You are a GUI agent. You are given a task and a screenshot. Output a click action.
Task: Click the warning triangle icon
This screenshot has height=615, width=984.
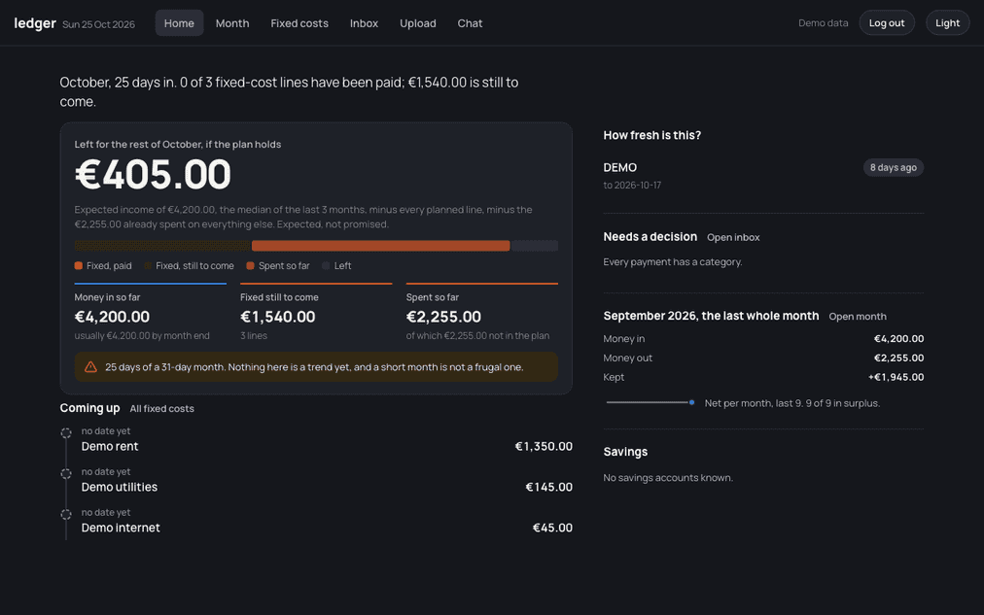click(x=90, y=367)
